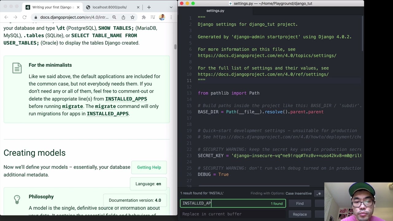Click the Atom window green zoom button
This screenshot has height=221, width=393.
pyautogui.click(x=193, y=3)
